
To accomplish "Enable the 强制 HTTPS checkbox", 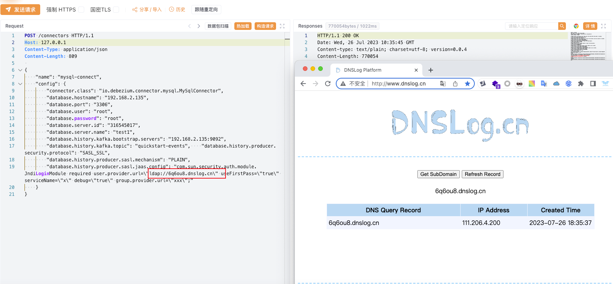I will coord(81,10).
